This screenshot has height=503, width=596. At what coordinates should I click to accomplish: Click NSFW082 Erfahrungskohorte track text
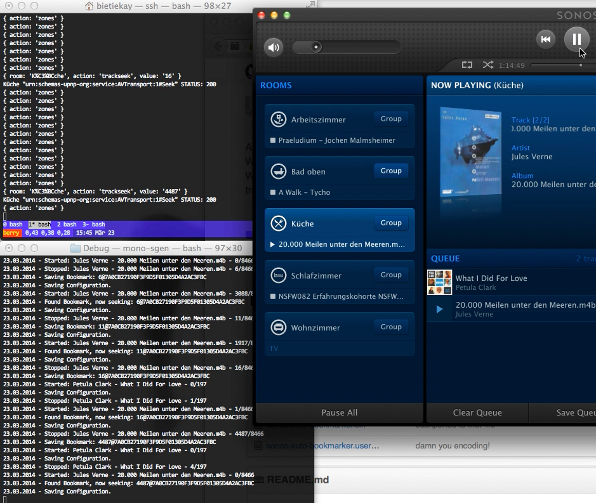341,296
